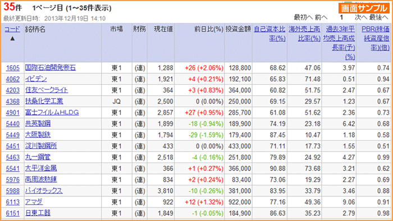Sort by 過去3年平均売上高成長率 column
This screenshot has height=221, width=393.
click(339, 43)
